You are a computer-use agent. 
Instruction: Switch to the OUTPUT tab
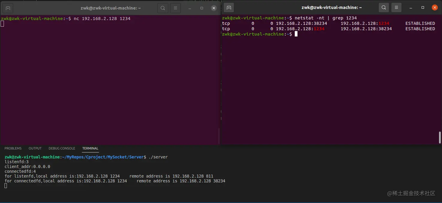click(35, 148)
